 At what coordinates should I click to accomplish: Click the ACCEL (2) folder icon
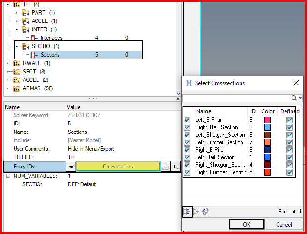17,80
